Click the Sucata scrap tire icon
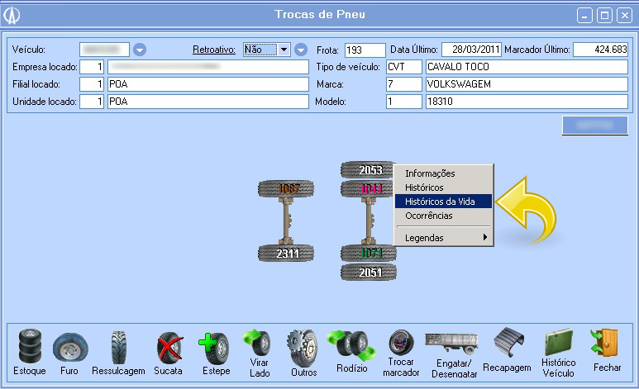 (168, 348)
